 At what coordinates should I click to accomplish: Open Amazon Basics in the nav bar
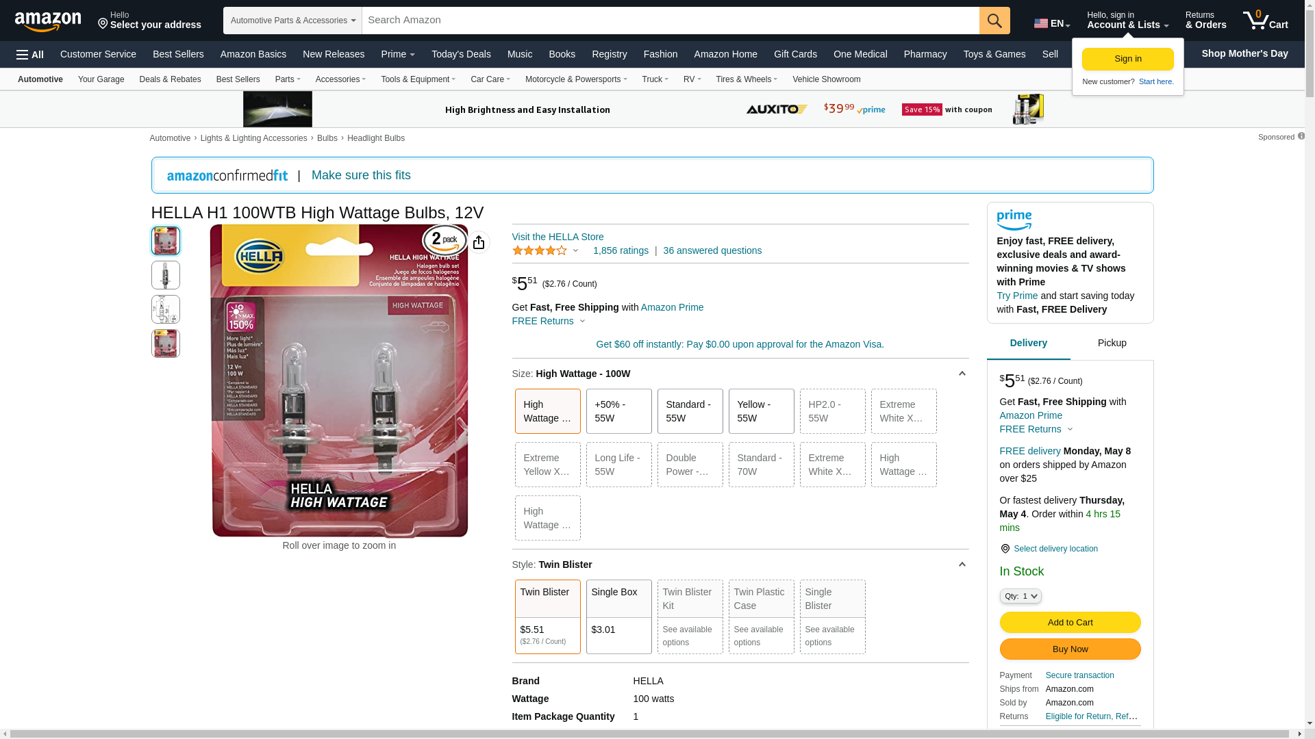(253, 54)
